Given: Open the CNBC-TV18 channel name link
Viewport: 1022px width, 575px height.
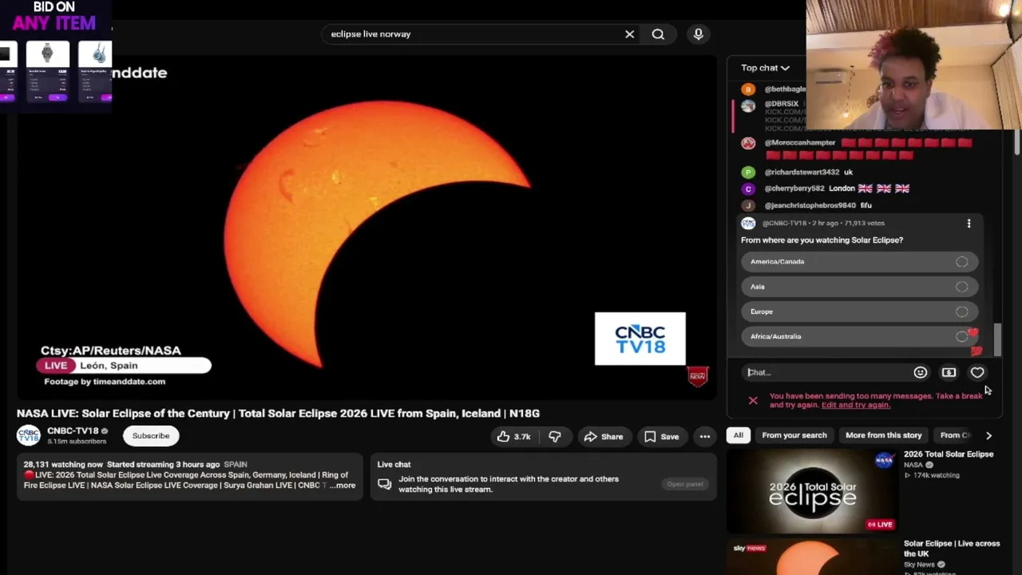Looking at the screenshot, I should [73, 431].
